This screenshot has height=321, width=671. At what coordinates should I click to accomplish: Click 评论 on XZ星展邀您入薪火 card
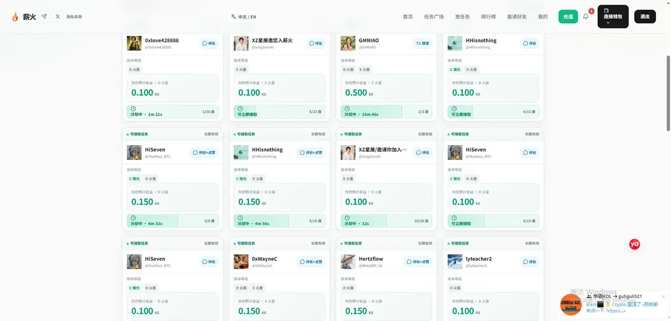pyautogui.click(x=316, y=43)
